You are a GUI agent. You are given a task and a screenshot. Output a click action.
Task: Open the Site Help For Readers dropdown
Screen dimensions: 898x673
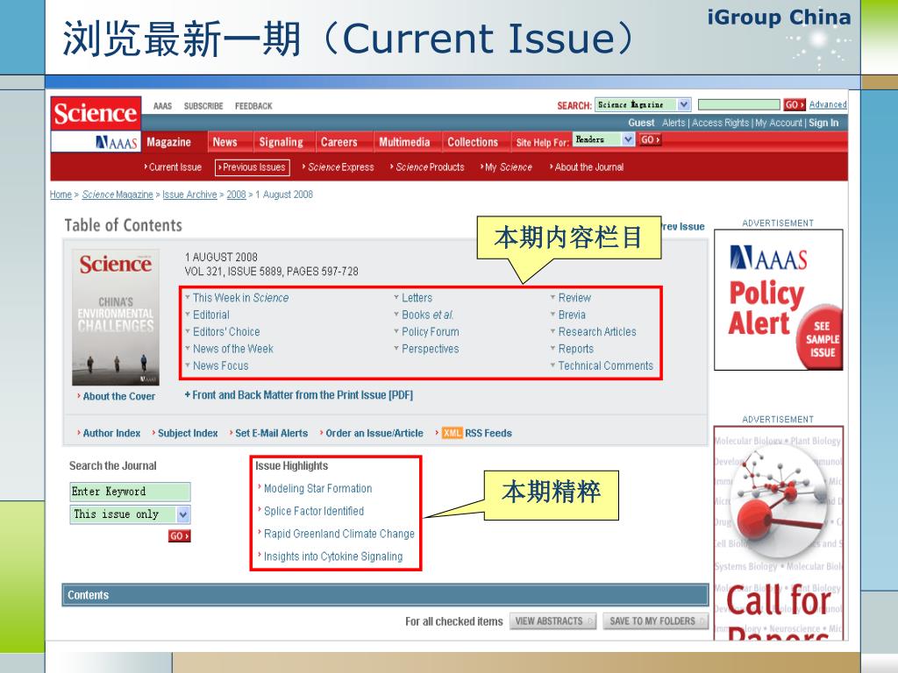pyautogui.click(x=603, y=139)
